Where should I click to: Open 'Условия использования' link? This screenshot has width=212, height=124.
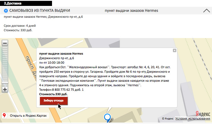(x=193, y=118)
